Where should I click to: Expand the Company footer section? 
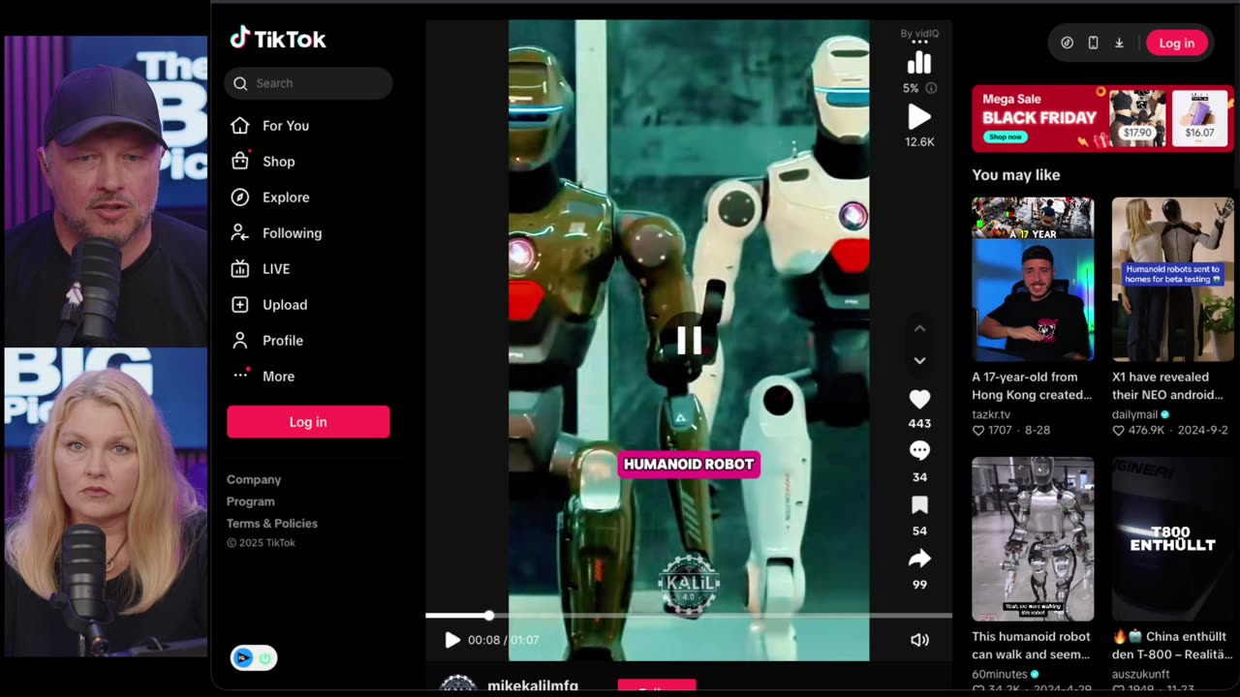point(254,479)
